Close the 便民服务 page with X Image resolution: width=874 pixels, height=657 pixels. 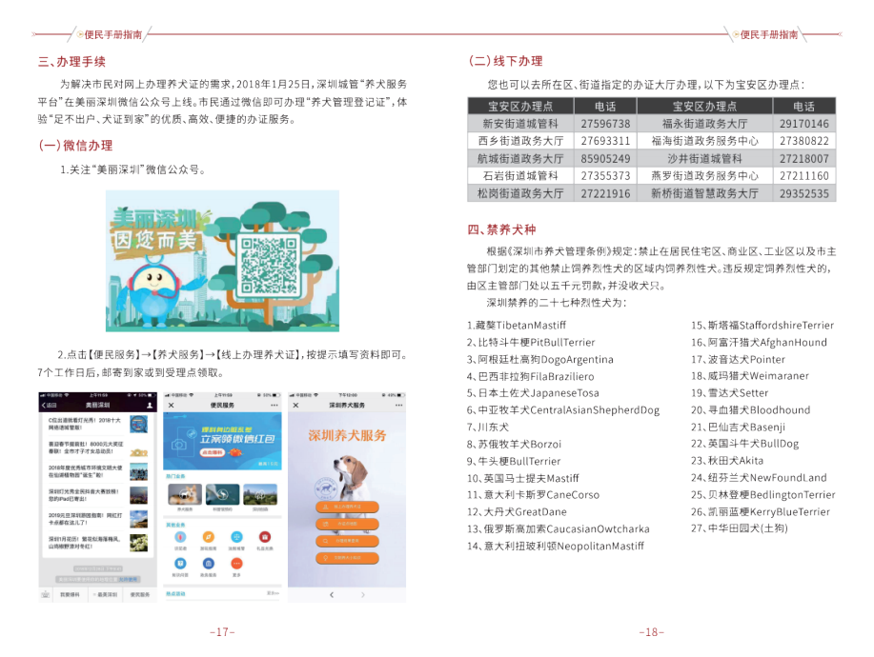point(172,405)
